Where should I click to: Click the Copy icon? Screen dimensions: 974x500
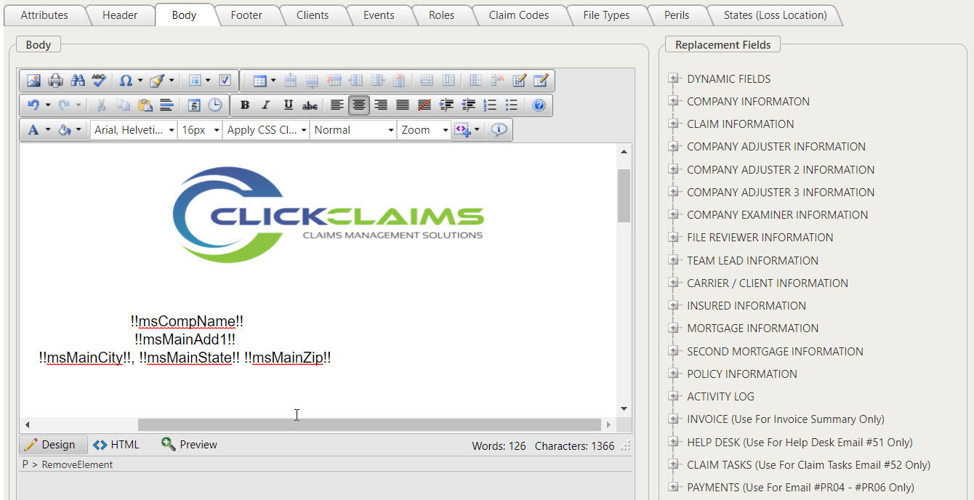tap(123, 105)
